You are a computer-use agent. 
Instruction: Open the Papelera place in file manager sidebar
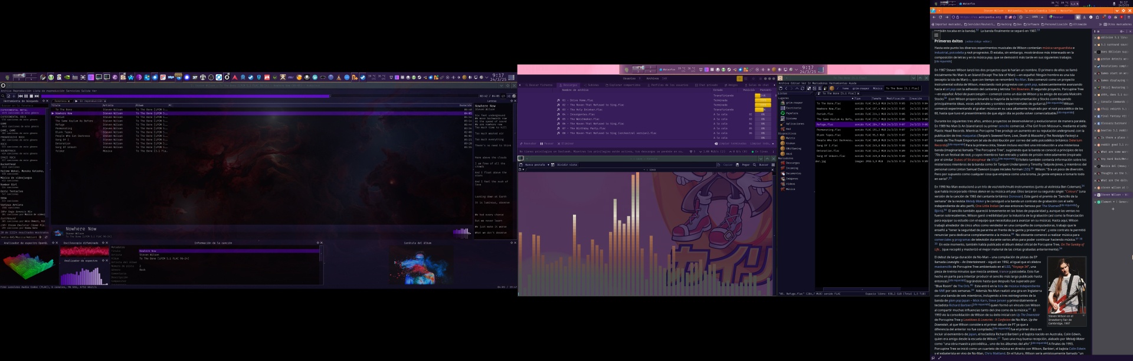click(791, 113)
